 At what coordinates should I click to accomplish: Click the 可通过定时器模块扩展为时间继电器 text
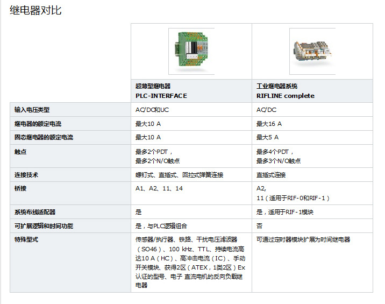pyautogui.click(x=303, y=239)
